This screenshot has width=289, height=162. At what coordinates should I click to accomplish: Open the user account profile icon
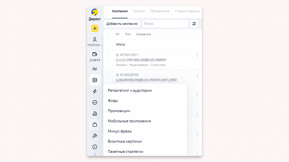[x=95, y=40]
